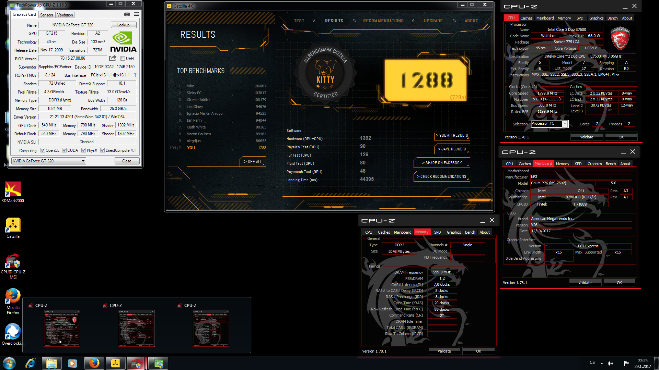Open Windows Media Player from taskbar

72,363
